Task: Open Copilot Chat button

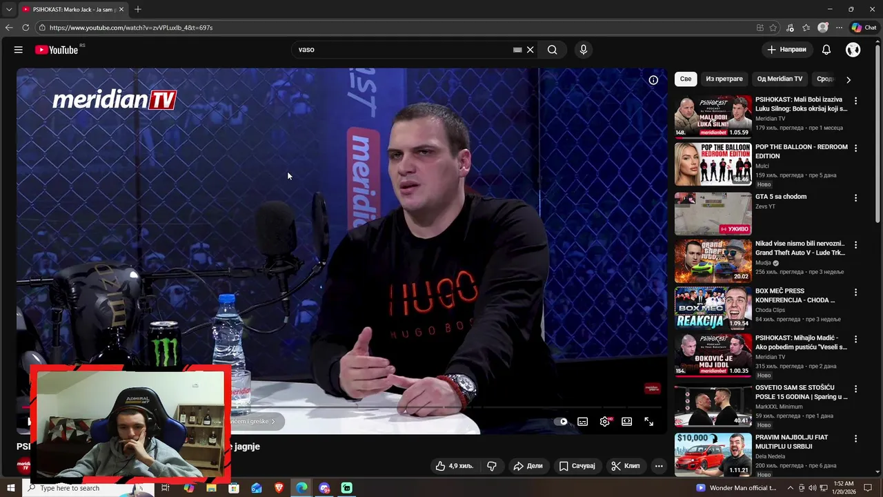Action: pos(864,28)
